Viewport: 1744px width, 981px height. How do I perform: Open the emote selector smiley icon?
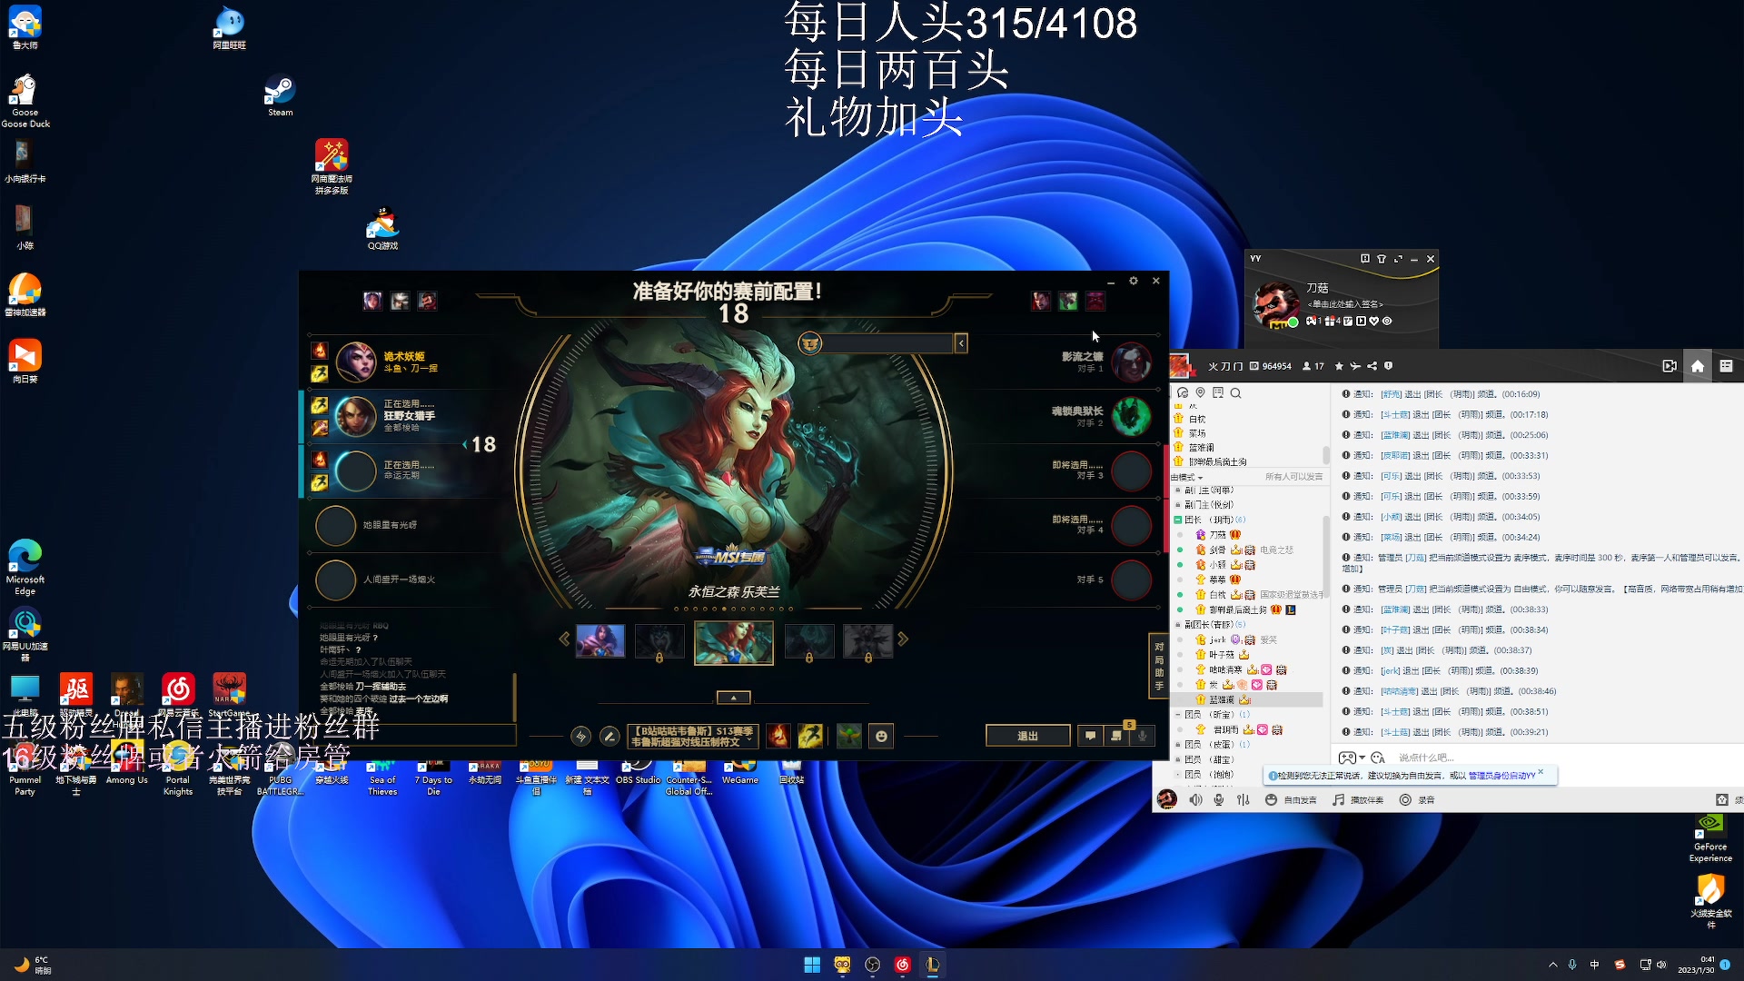(881, 737)
